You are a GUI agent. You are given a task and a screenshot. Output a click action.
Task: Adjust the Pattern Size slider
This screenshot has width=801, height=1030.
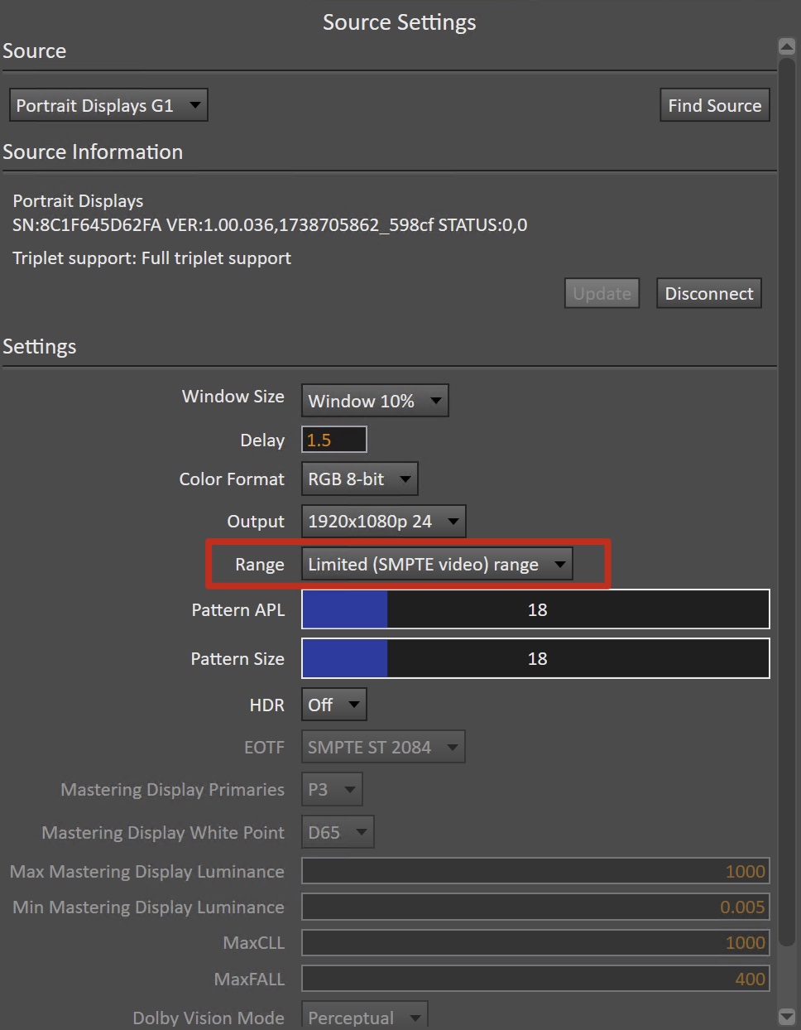coord(535,658)
